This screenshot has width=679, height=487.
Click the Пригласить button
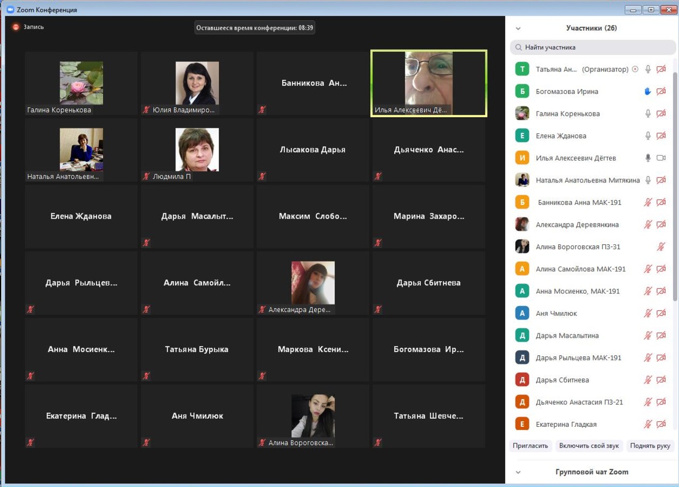tap(530, 446)
